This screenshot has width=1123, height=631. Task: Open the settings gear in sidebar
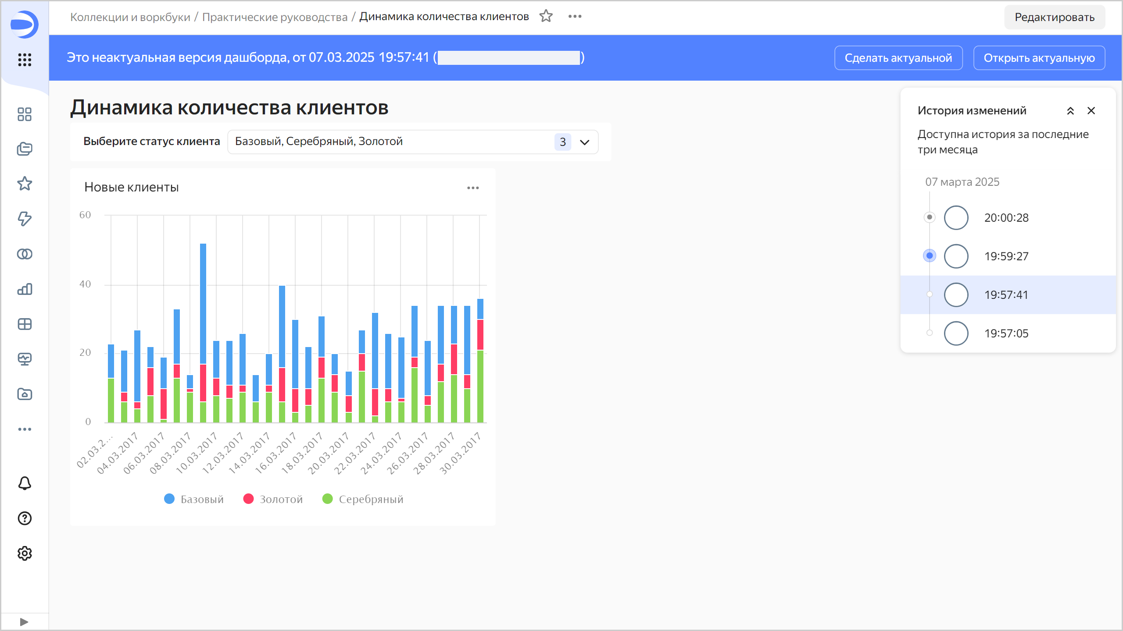tap(25, 553)
